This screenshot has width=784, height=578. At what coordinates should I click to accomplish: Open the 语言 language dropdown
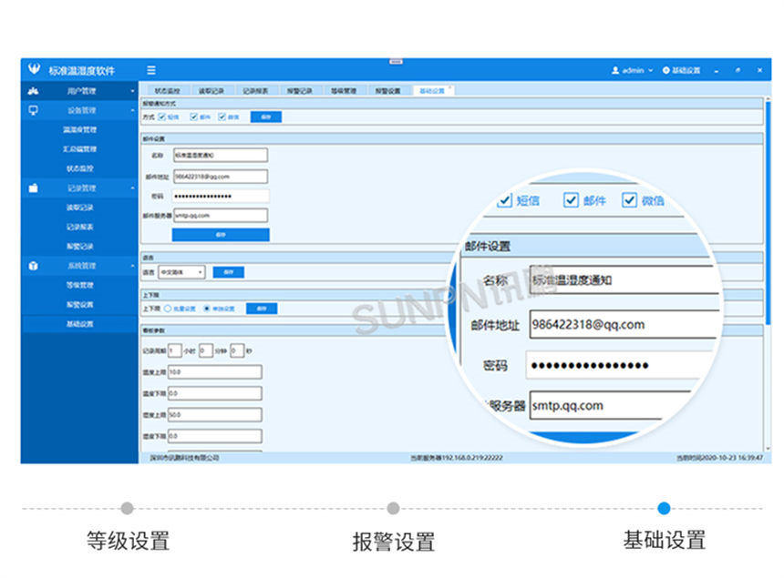(182, 271)
